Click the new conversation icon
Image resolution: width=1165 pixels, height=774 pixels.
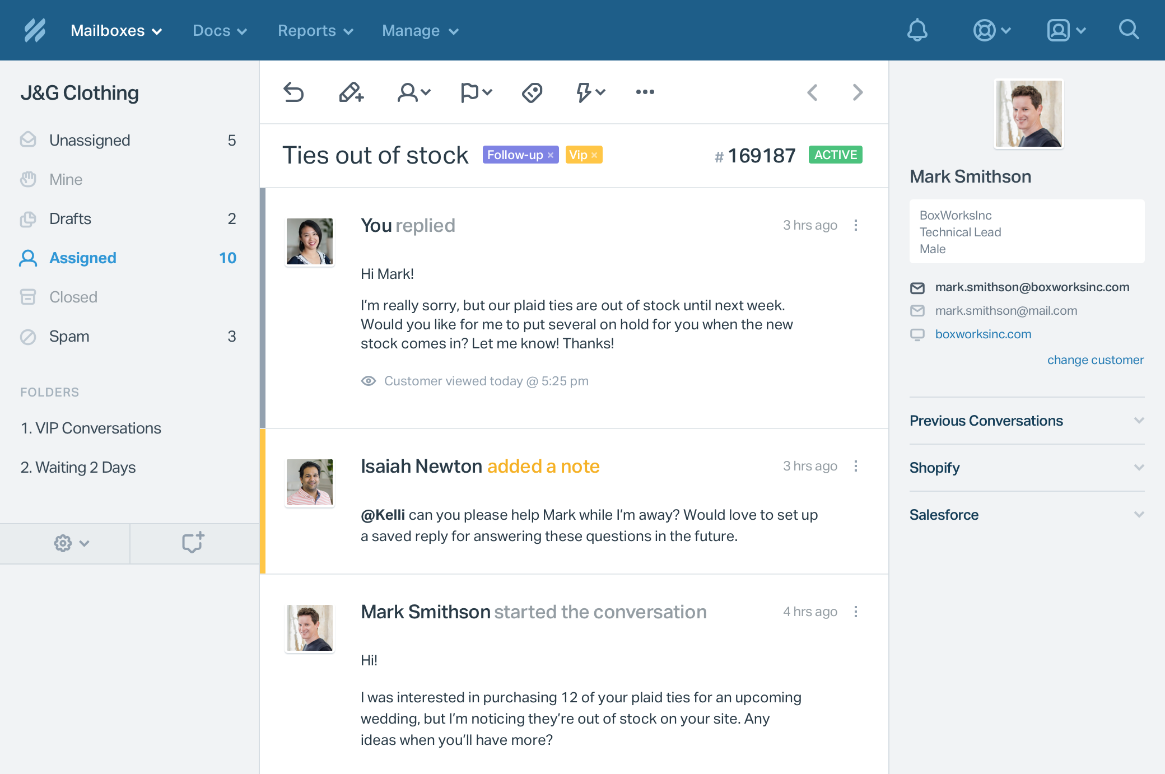(x=193, y=543)
